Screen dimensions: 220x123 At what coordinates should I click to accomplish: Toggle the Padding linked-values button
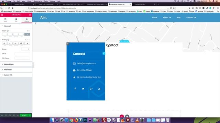tap(27, 43)
